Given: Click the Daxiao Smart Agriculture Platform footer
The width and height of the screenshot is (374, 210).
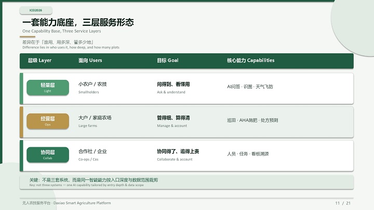Looking at the screenshot, I should (x=66, y=203).
